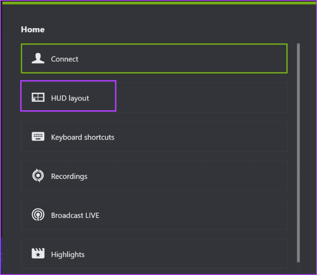Click the Home heading text
This screenshot has width=317, height=275.
[x=33, y=29]
